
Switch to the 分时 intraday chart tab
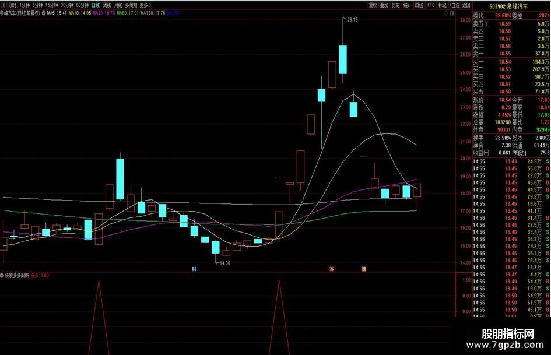pos(12,5)
